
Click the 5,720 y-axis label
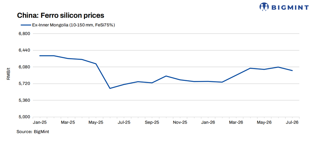pyautogui.click(x=25, y=84)
